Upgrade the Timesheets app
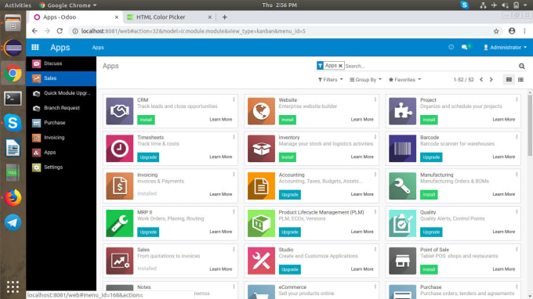Viewport: 533px width, 299px height. click(148, 157)
